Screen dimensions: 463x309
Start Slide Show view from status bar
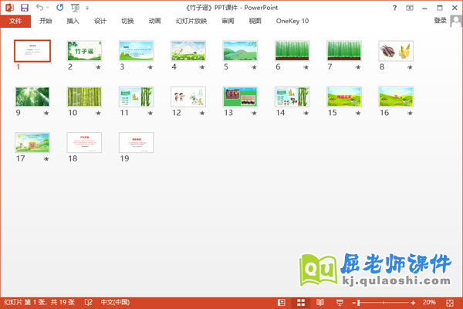click(x=340, y=302)
